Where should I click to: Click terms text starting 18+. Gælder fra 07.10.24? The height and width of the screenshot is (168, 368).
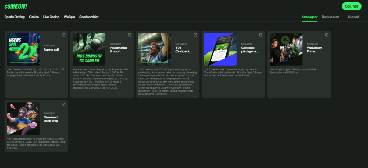36,73
